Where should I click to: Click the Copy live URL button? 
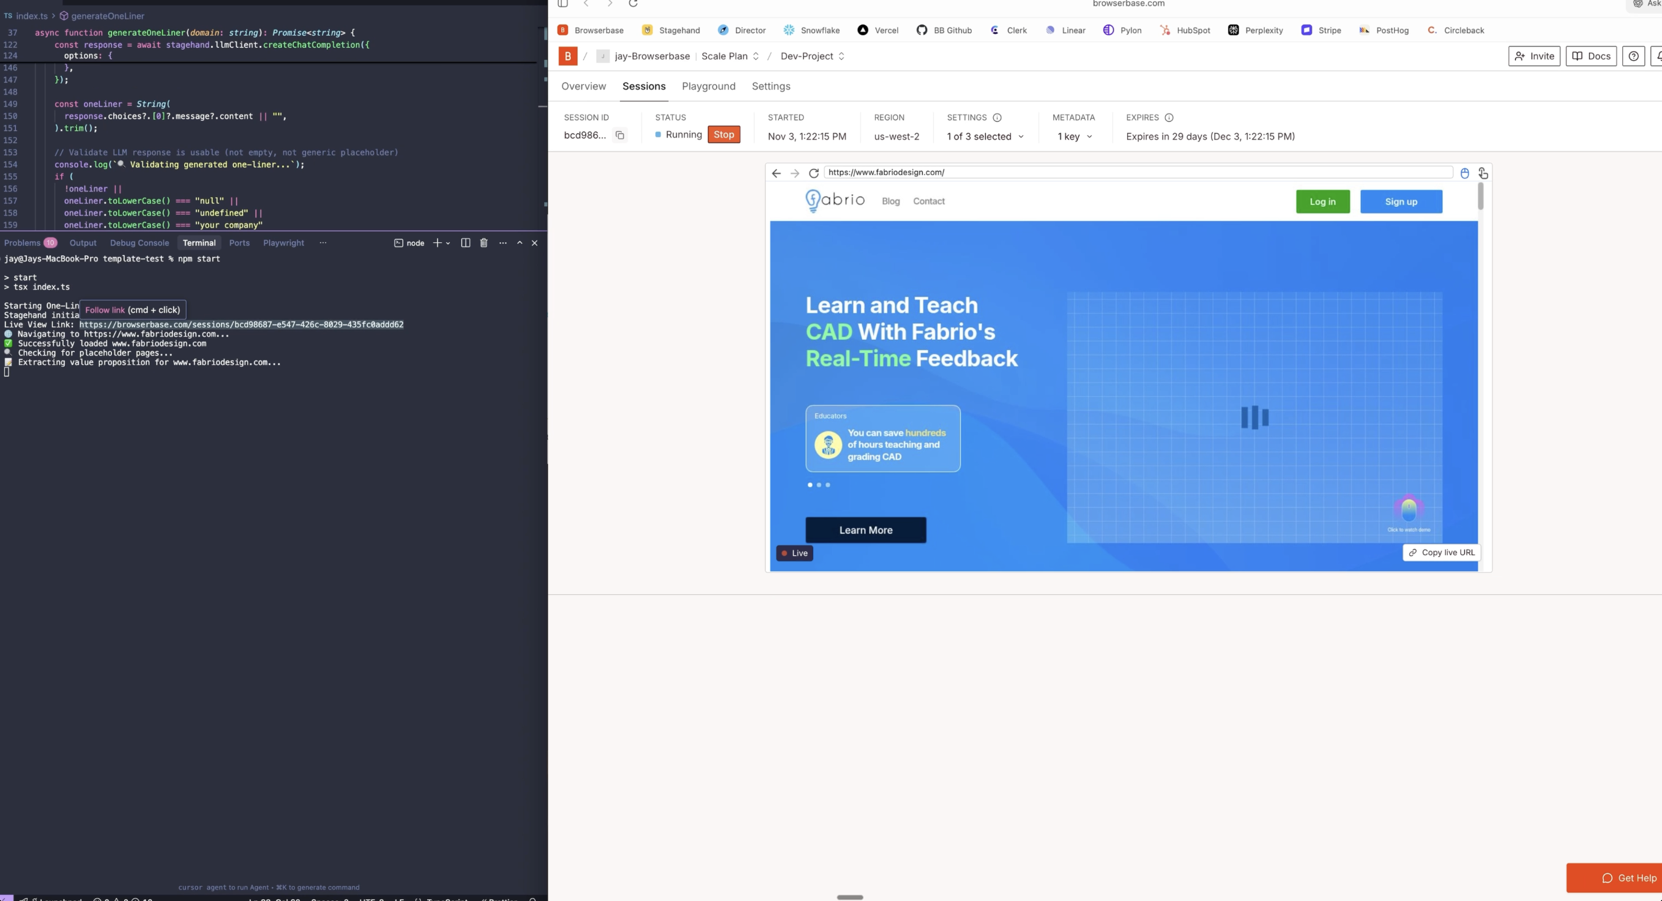pyautogui.click(x=1441, y=553)
